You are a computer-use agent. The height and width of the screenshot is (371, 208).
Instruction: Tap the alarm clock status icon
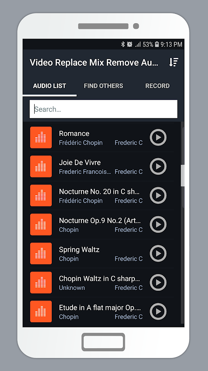[129, 44]
